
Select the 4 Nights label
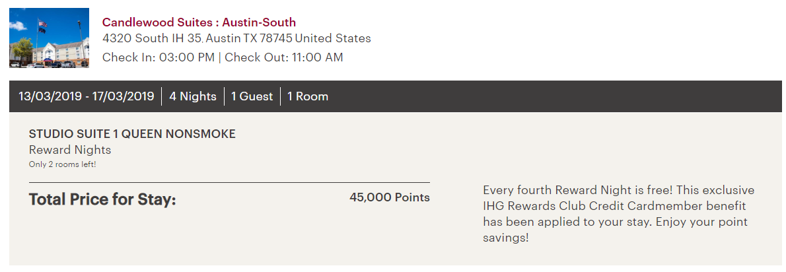tap(193, 96)
